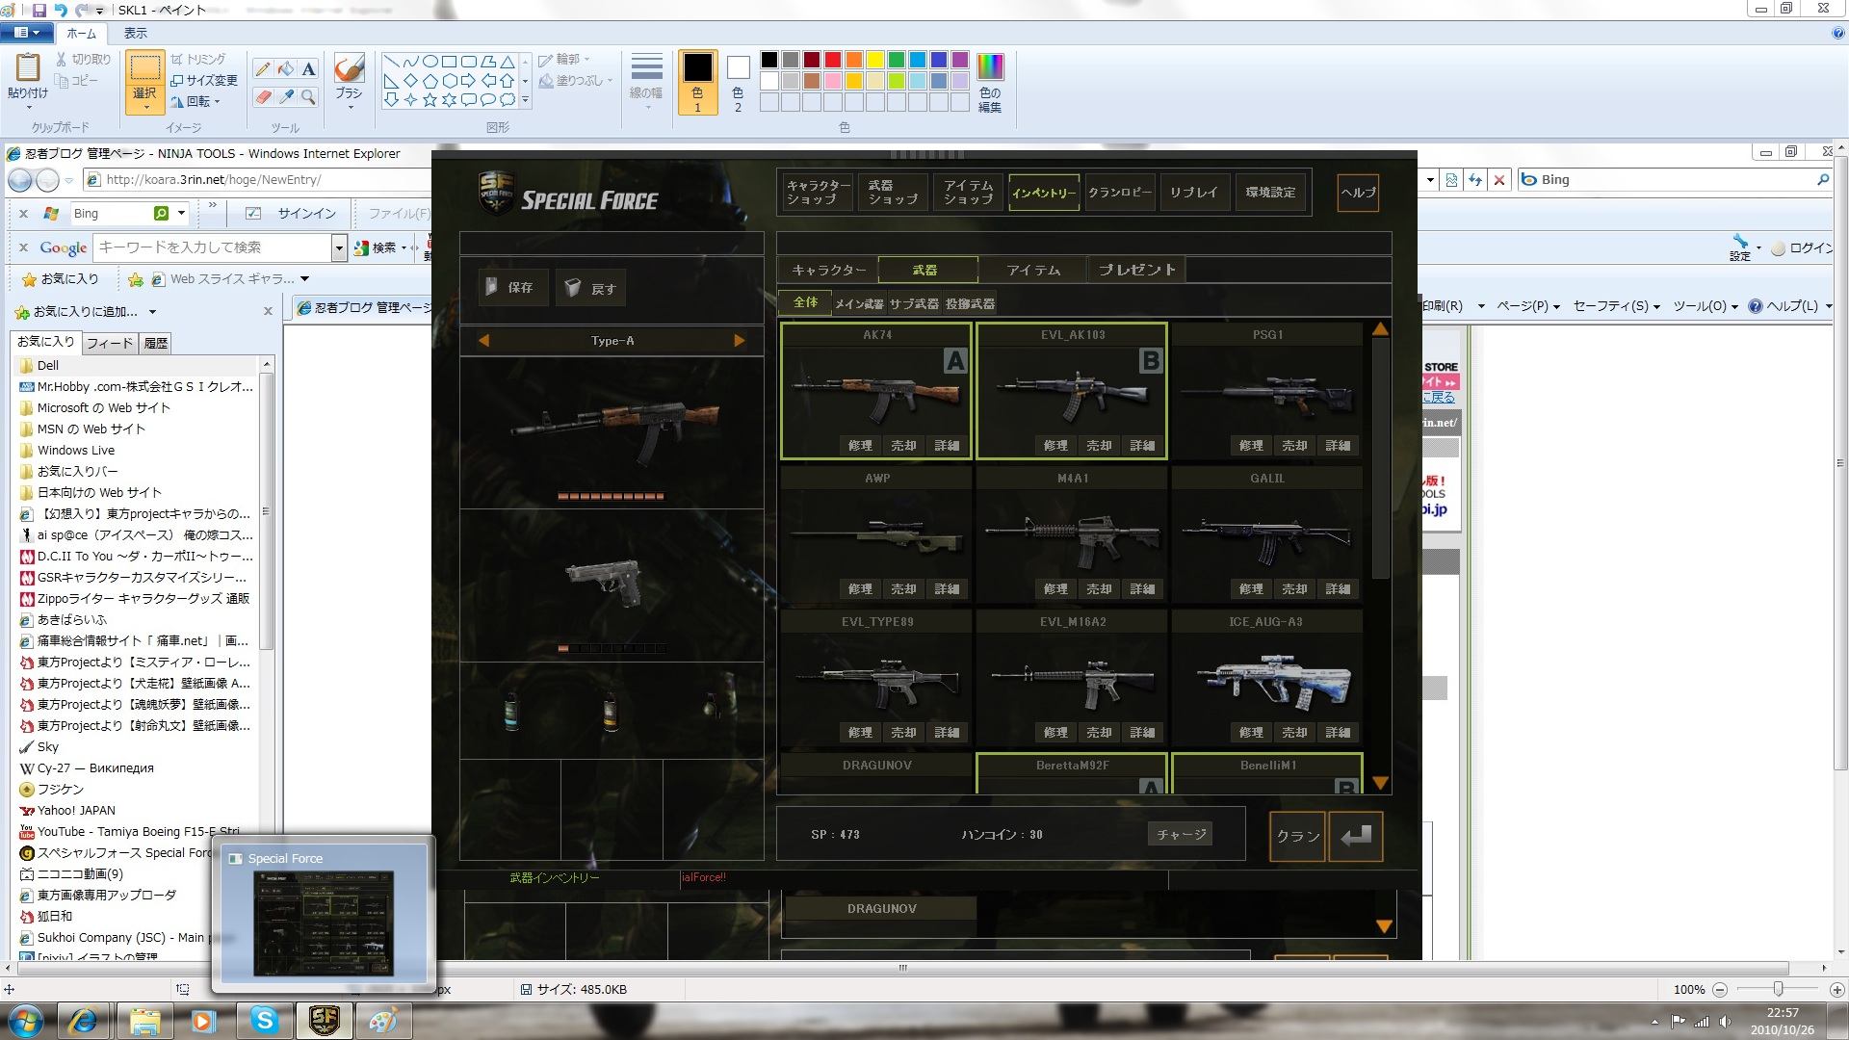Open the フィード tab in favorites pane
The width and height of the screenshot is (1849, 1040).
(x=109, y=343)
